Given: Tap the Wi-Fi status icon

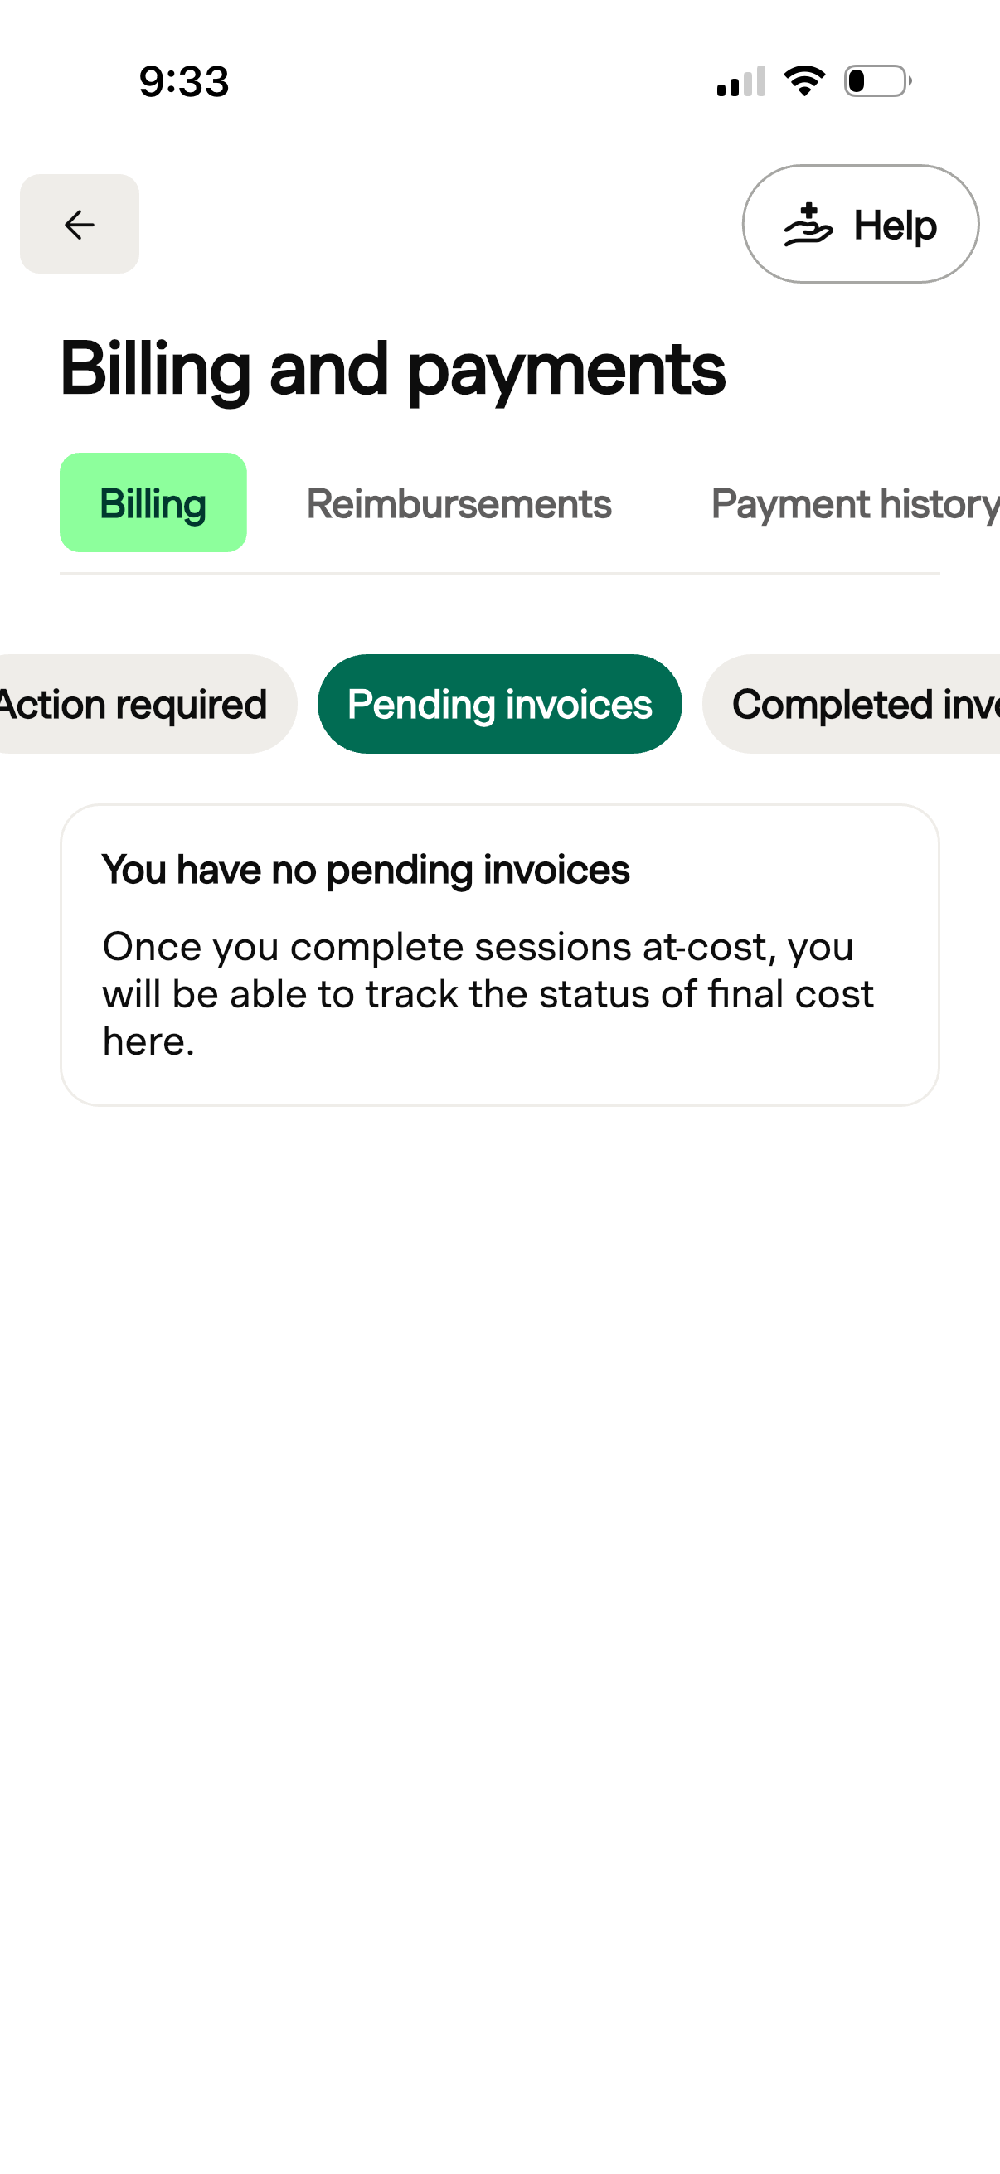Looking at the screenshot, I should coord(804,81).
